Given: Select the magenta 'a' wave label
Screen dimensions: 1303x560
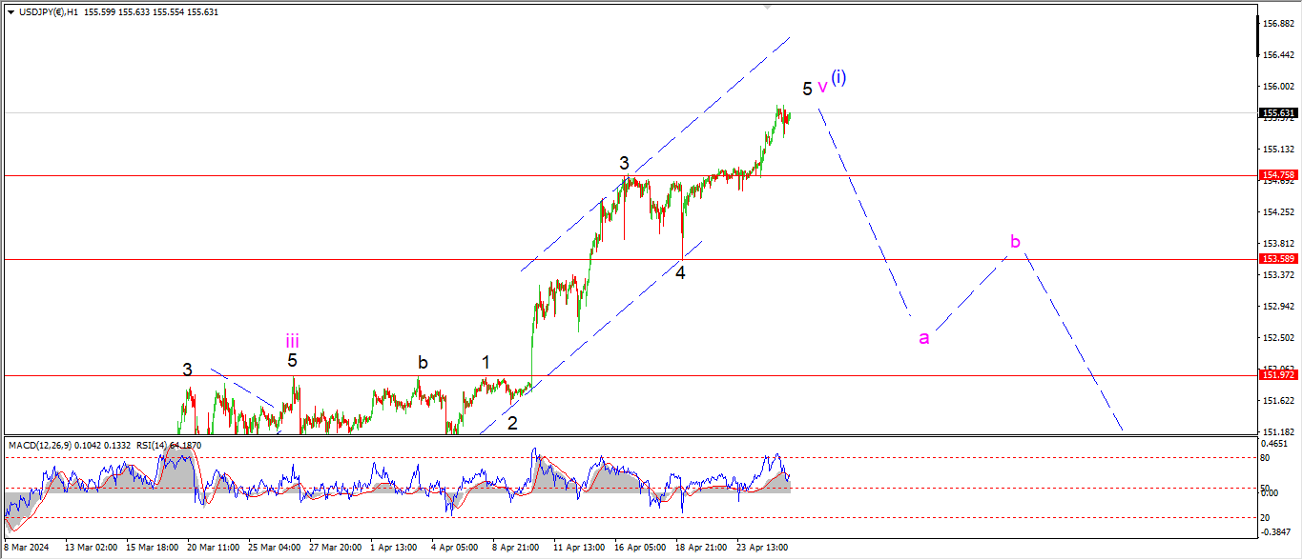Looking at the screenshot, I should (923, 337).
